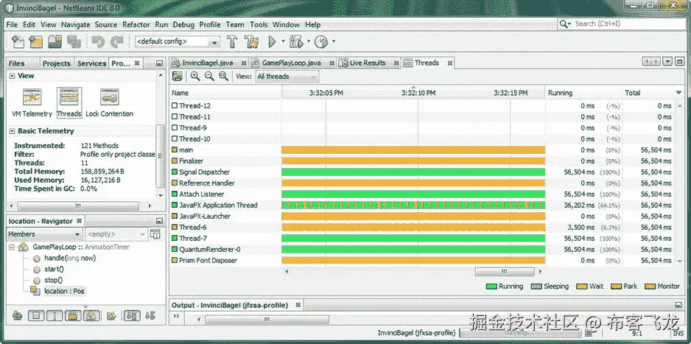
Task: Click the zoom out magnifier icon
Action: point(209,76)
